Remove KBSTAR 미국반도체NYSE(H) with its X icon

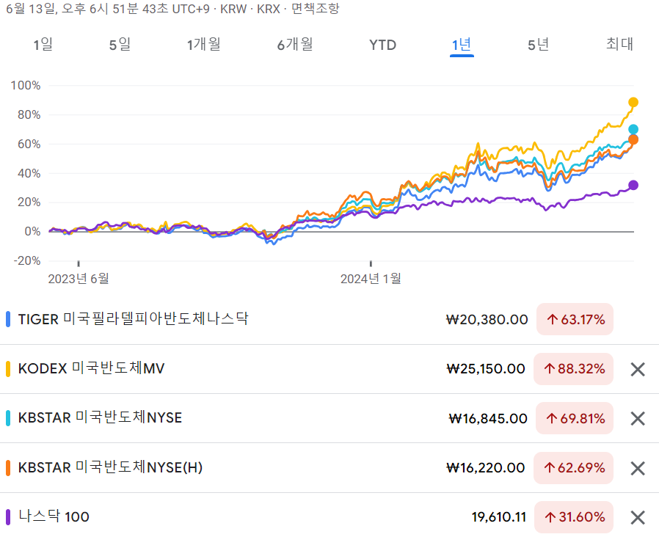coord(638,468)
